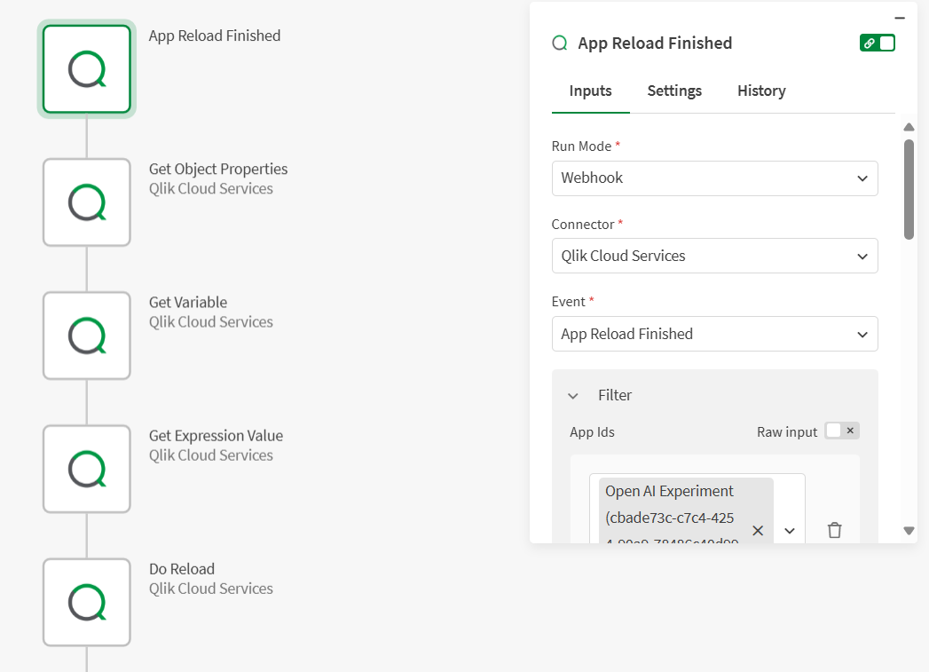Delete the App Ids entry with trash icon
Viewport: 929px width, 672px height.
pyautogui.click(x=834, y=530)
